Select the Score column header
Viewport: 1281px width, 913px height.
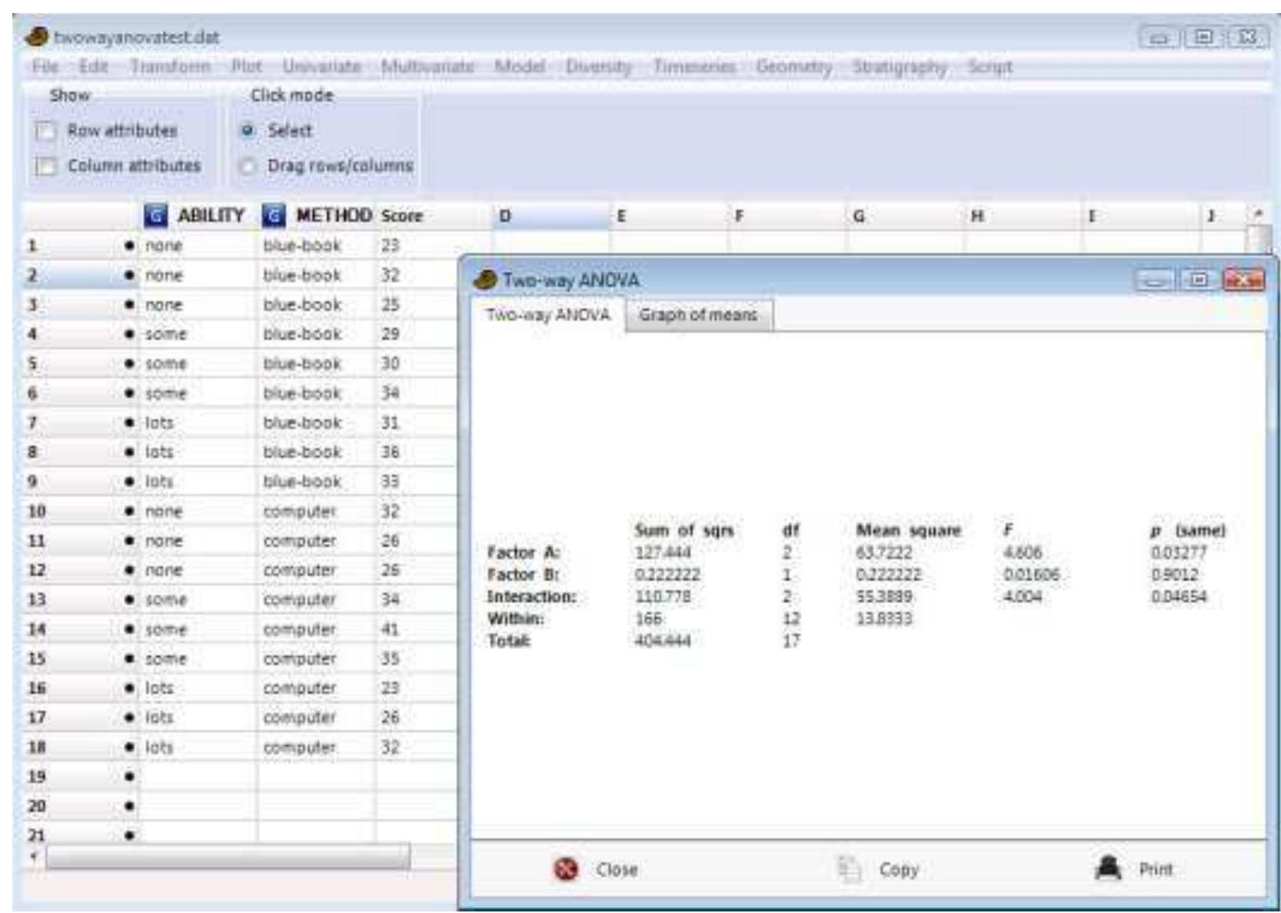click(402, 216)
